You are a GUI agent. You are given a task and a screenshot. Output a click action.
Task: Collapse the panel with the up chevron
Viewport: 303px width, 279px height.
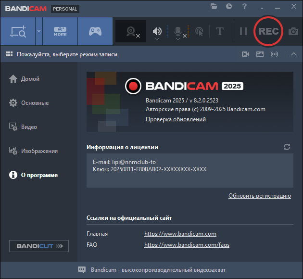(x=294, y=54)
